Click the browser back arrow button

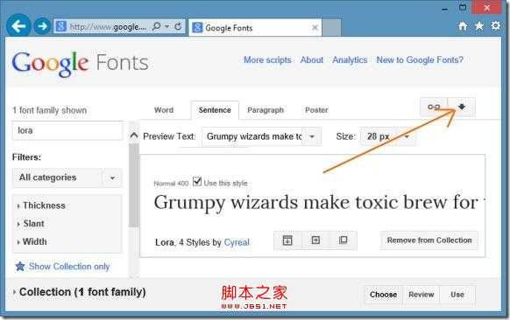pyautogui.click(x=18, y=26)
